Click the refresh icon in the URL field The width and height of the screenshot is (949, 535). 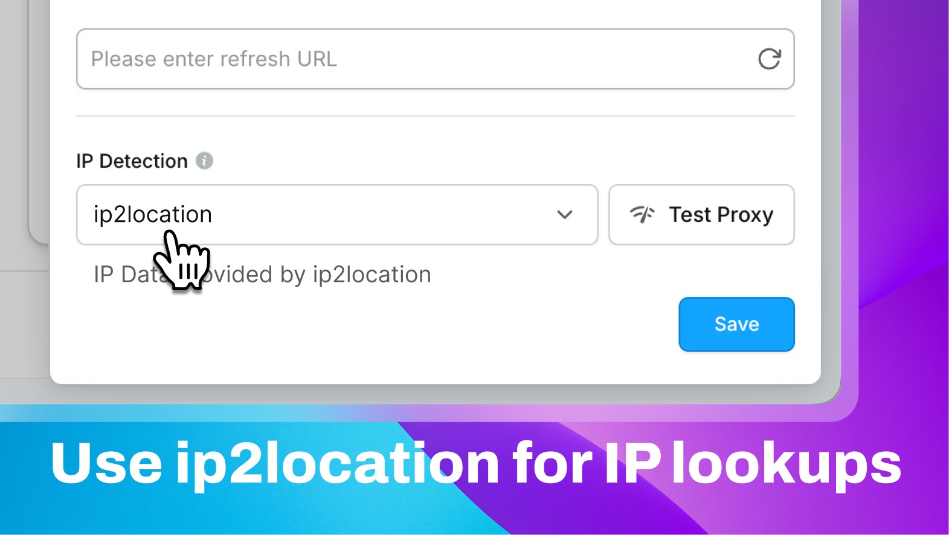(x=769, y=59)
